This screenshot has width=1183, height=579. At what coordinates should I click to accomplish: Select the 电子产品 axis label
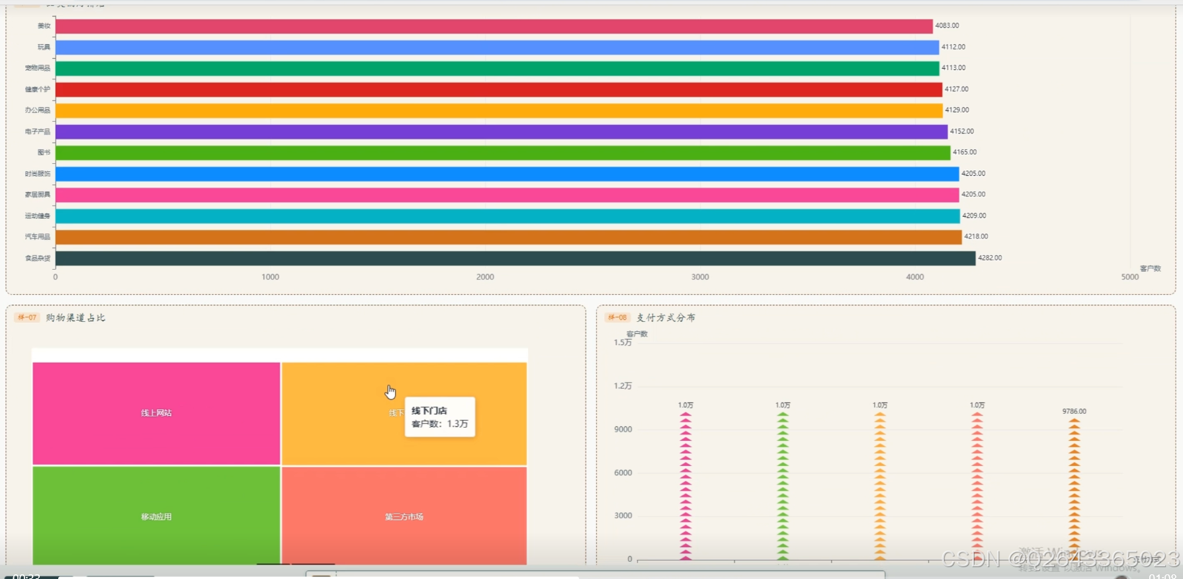pyautogui.click(x=38, y=132)
